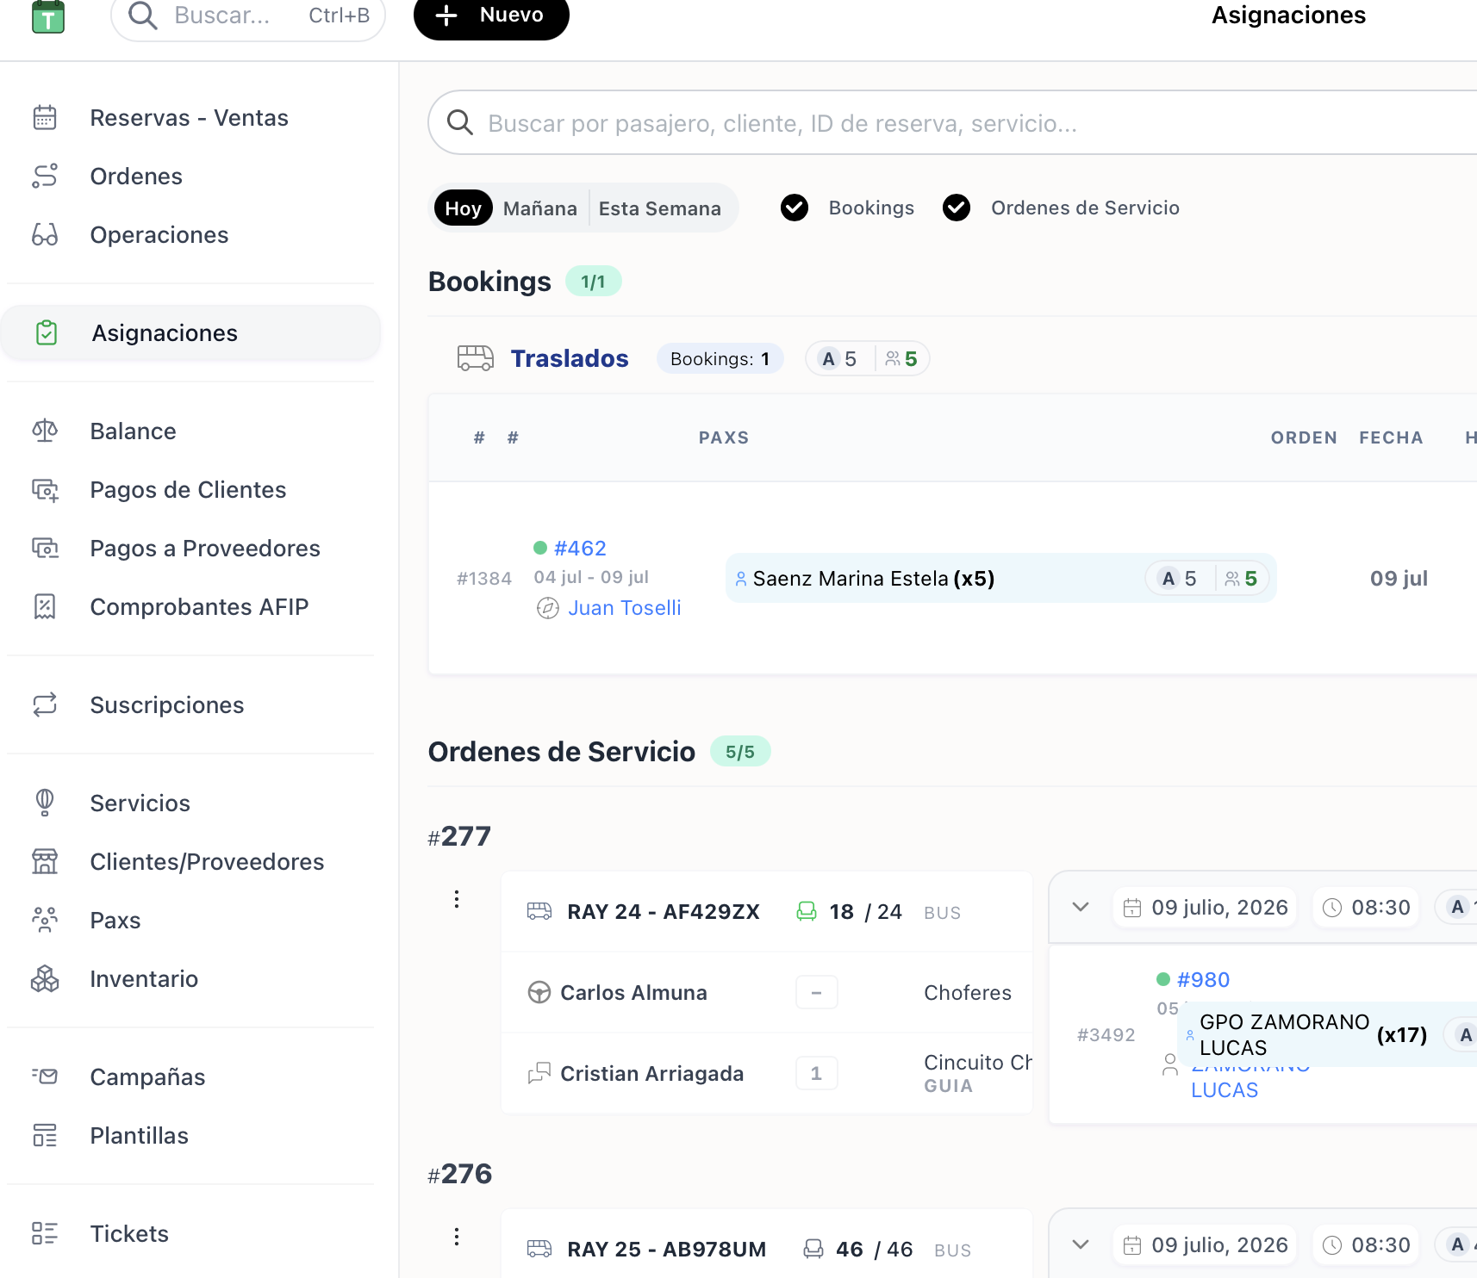Click the Nuevo button

pyautogui.click(x=491, y=16)
